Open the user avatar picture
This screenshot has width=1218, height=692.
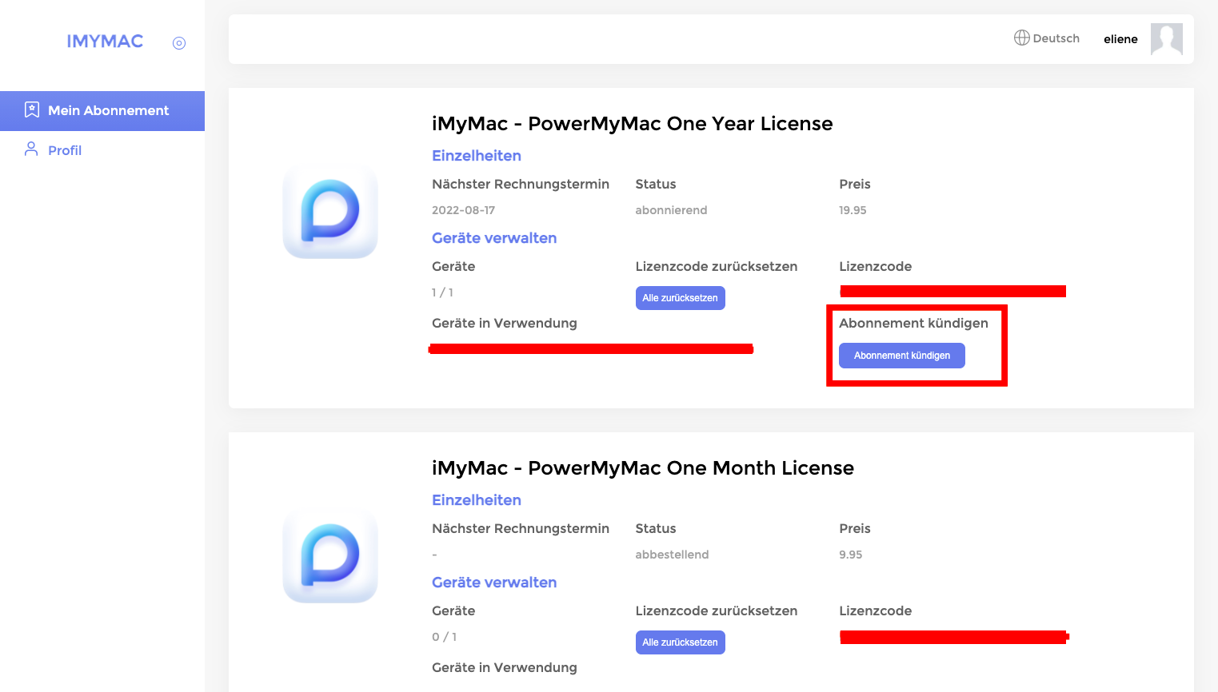coord(1166,39)
